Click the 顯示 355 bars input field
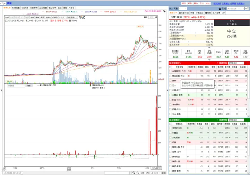This screenshot has height=175, width=250. (x=151, y=17)
